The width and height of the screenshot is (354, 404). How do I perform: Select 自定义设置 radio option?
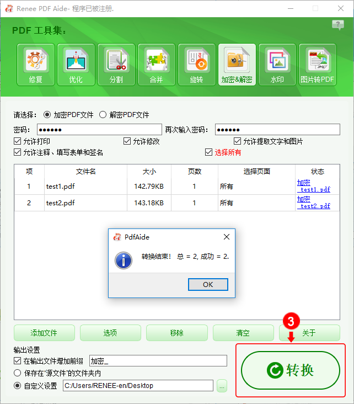coord(17,386)
